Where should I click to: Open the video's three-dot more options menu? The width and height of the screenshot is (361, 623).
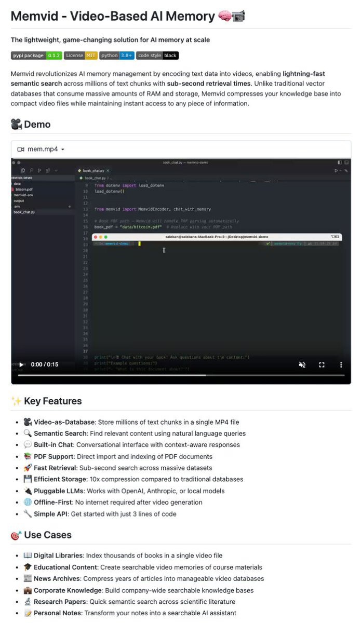click(341, 364)
